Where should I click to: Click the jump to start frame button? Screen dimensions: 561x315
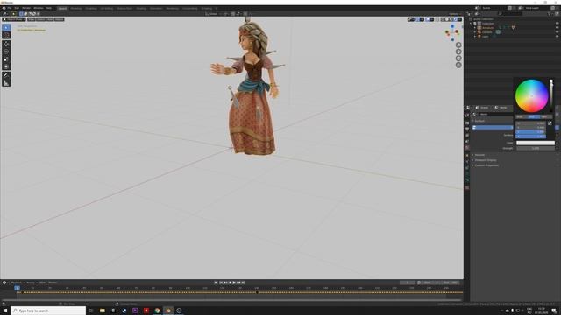pos(221,283)
